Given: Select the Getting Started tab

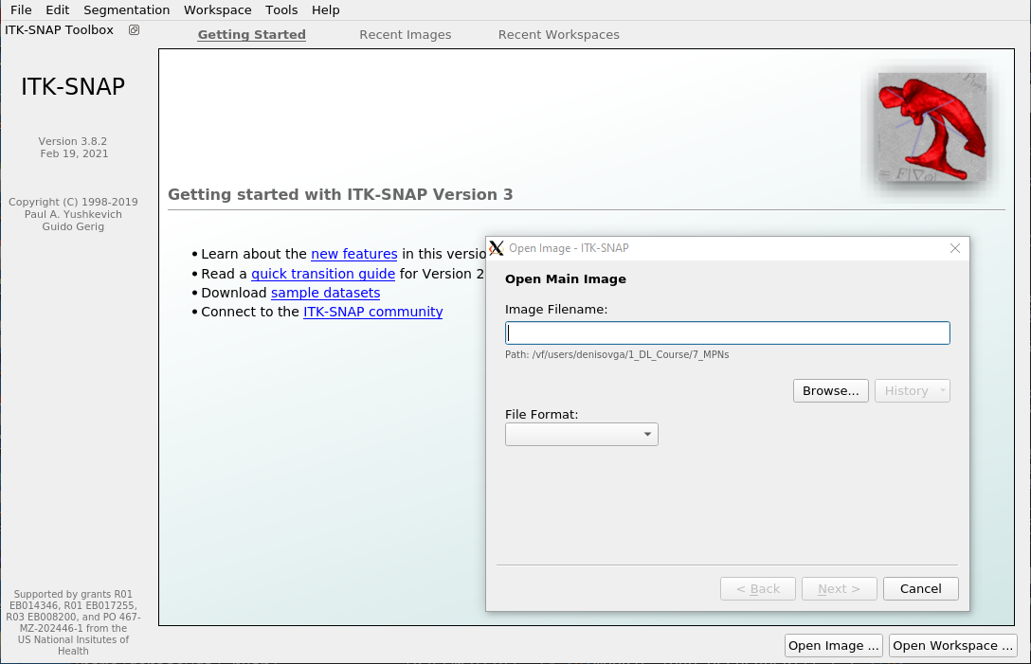Looking at the screenshot, I should tap(251, 35).
